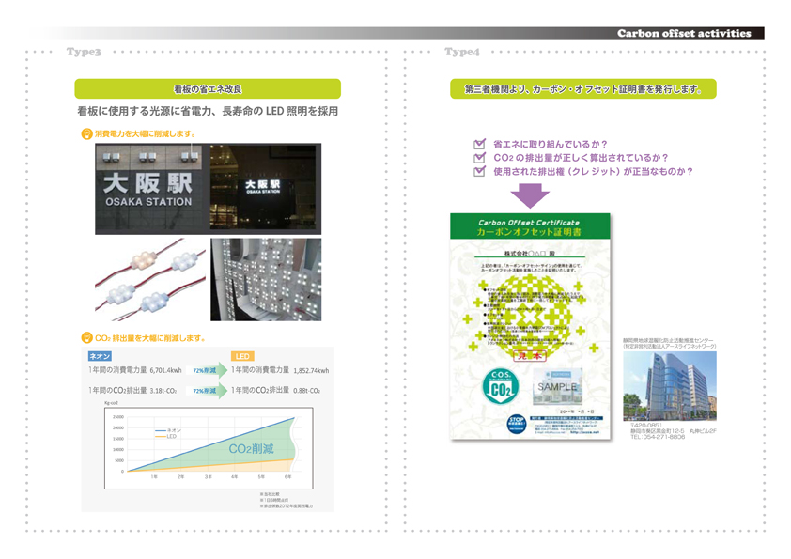Tick the checkbox for 省エネに取り組んでいるか？

click(x=479, y=144)
